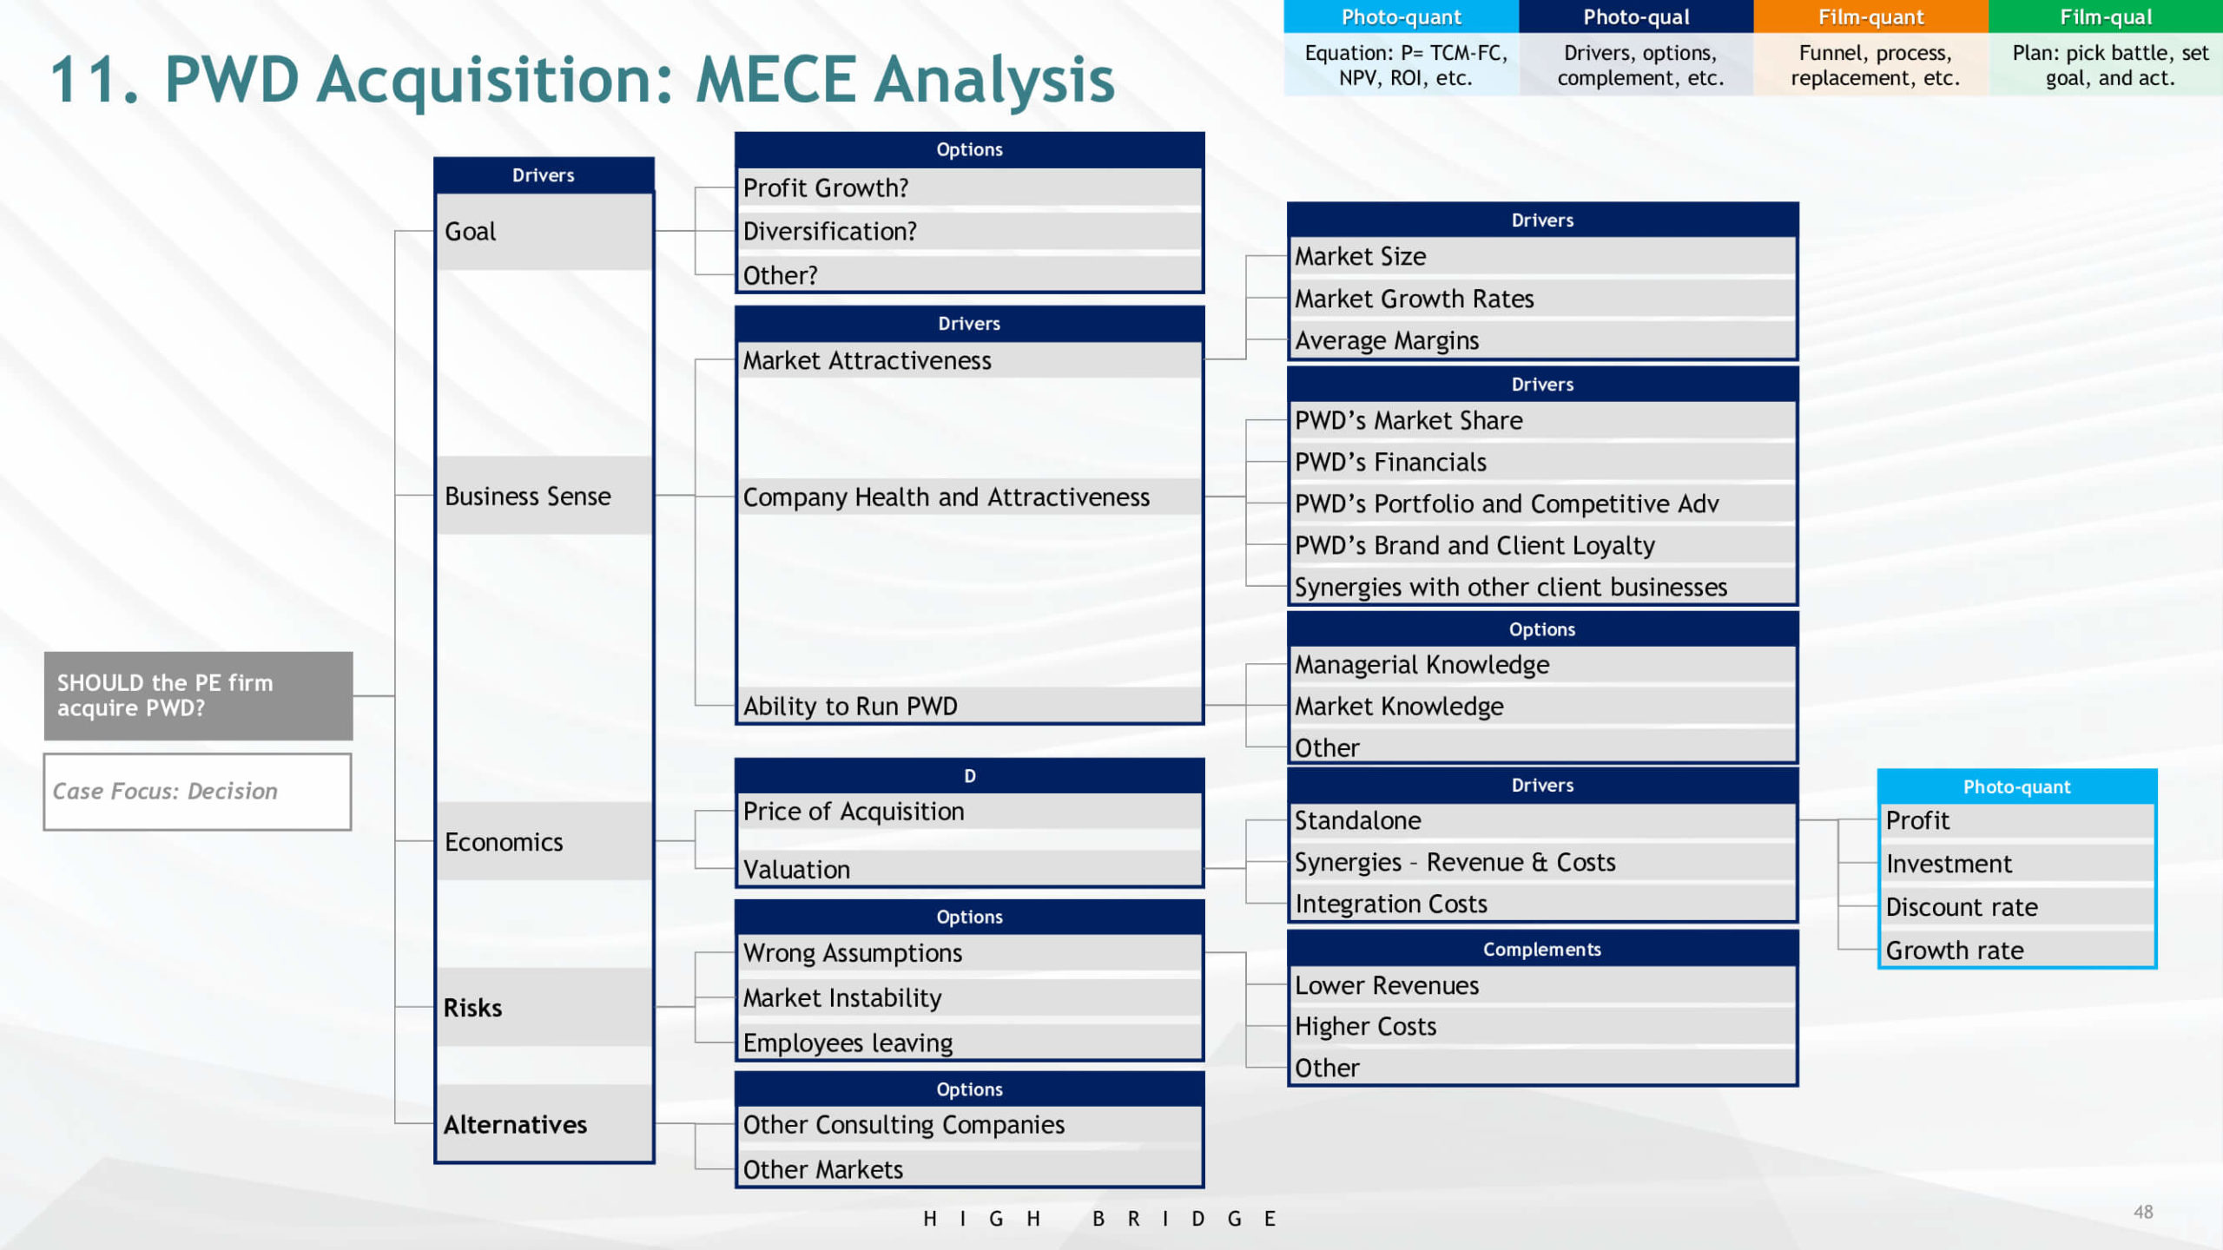Click the 'Complements' box header
This screenshot has height=1250, width=2223.
[1542, 949]
